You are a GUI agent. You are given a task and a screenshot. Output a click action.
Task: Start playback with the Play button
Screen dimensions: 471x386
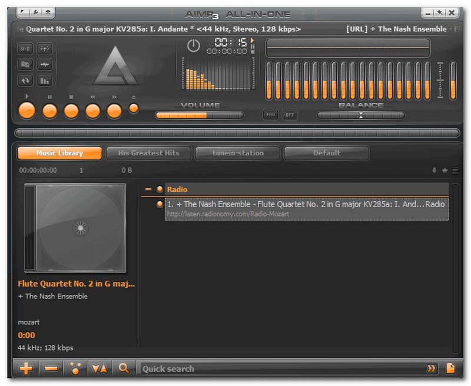pos(27,111)
